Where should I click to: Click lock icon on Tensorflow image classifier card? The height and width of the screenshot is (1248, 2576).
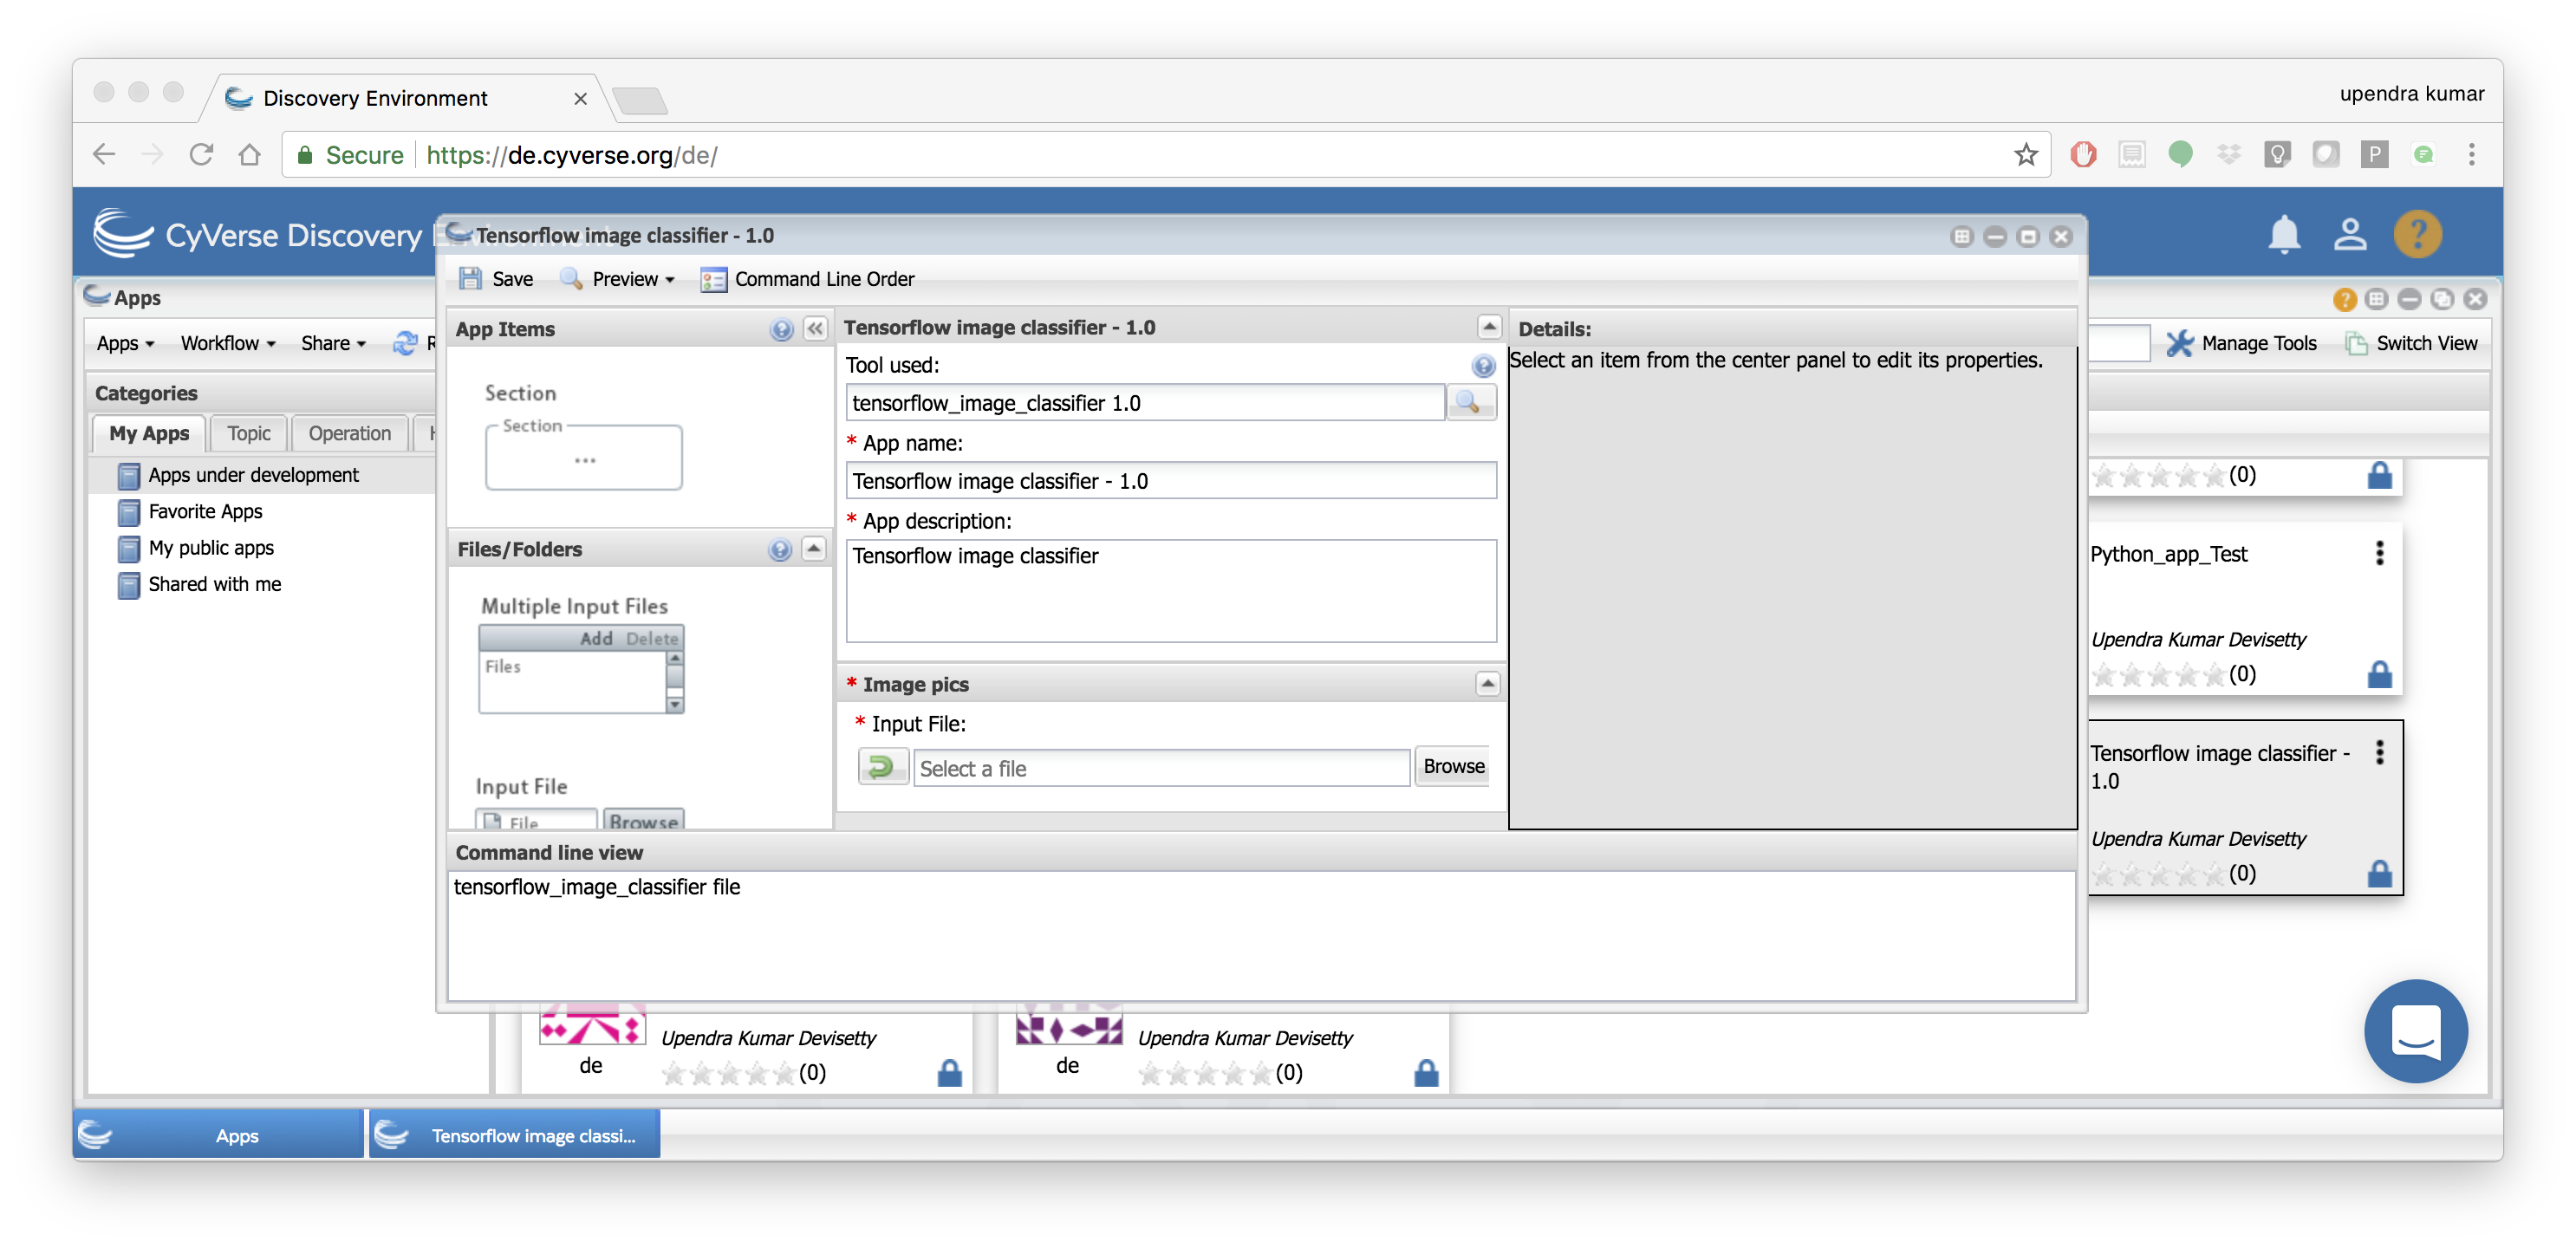2379,873
